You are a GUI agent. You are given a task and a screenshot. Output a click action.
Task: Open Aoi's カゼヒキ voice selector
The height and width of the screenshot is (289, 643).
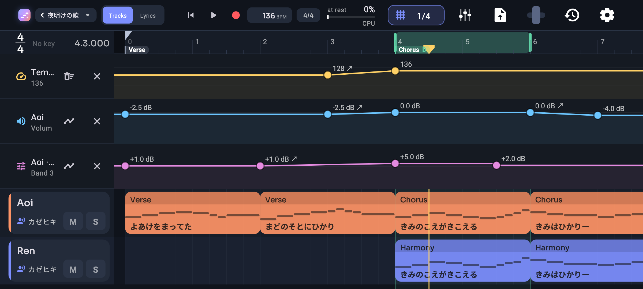pos(37,222)
